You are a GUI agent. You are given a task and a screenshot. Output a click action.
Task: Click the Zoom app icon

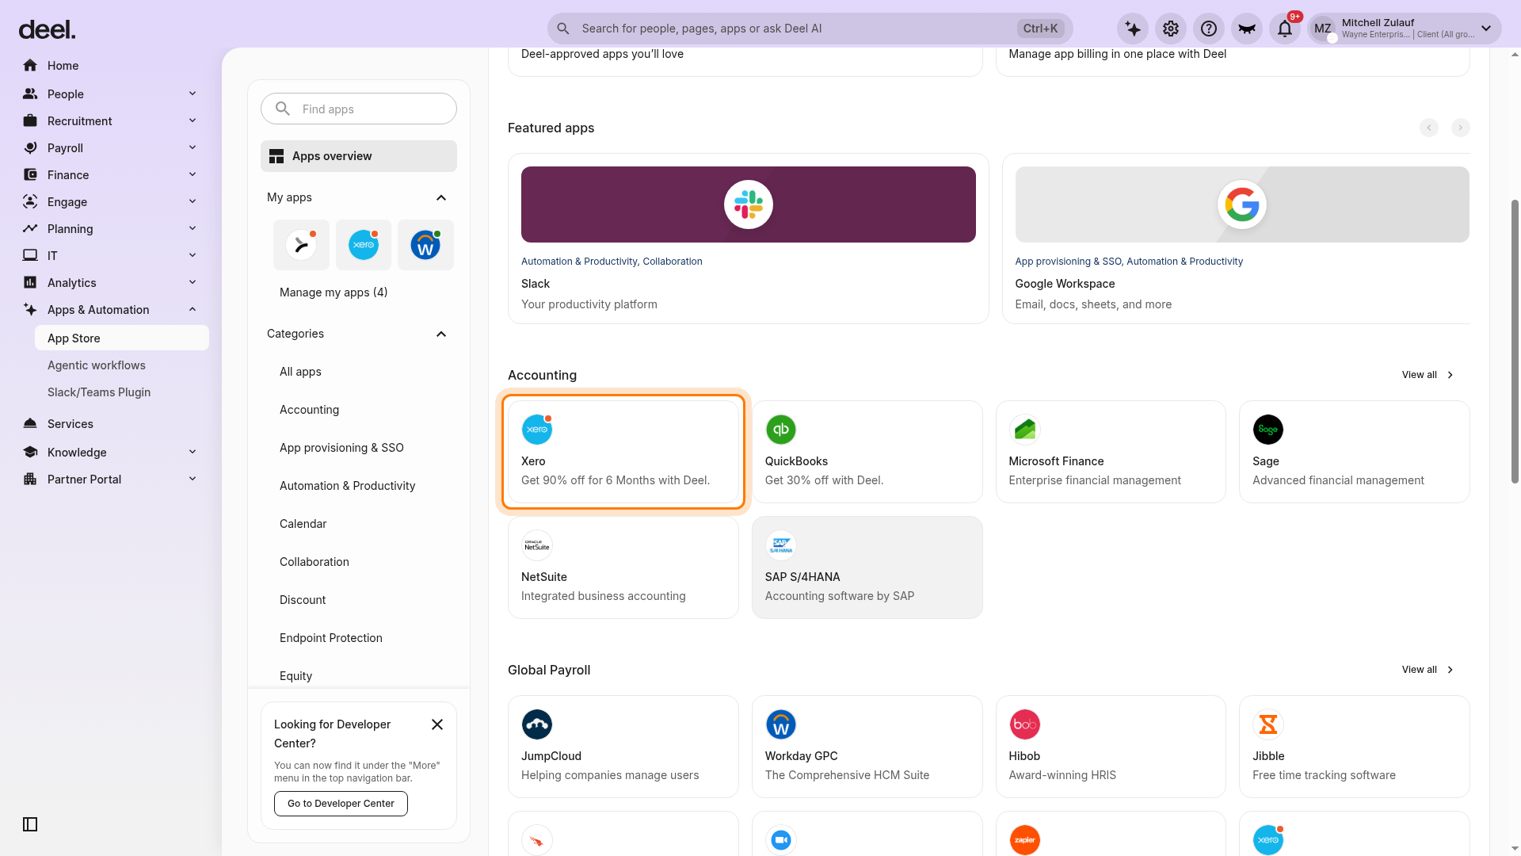click(x=781, y=840)
